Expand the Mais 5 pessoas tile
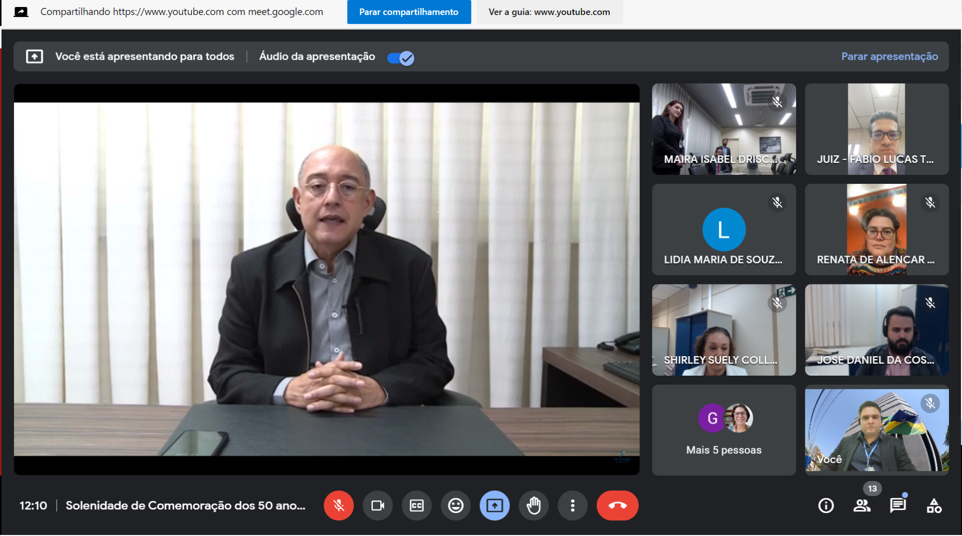 click(x=724, y=430)
